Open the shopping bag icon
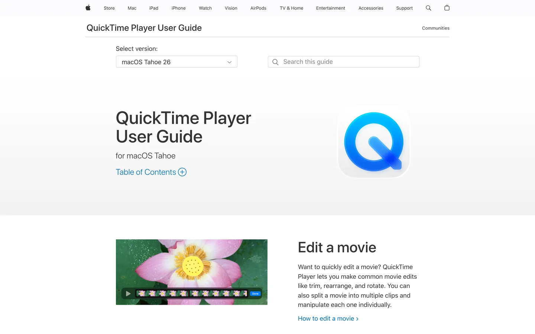The image size is (535, 334). point(447,8)
